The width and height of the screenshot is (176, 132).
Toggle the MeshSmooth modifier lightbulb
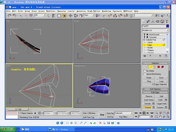click(x=145, y=34)
